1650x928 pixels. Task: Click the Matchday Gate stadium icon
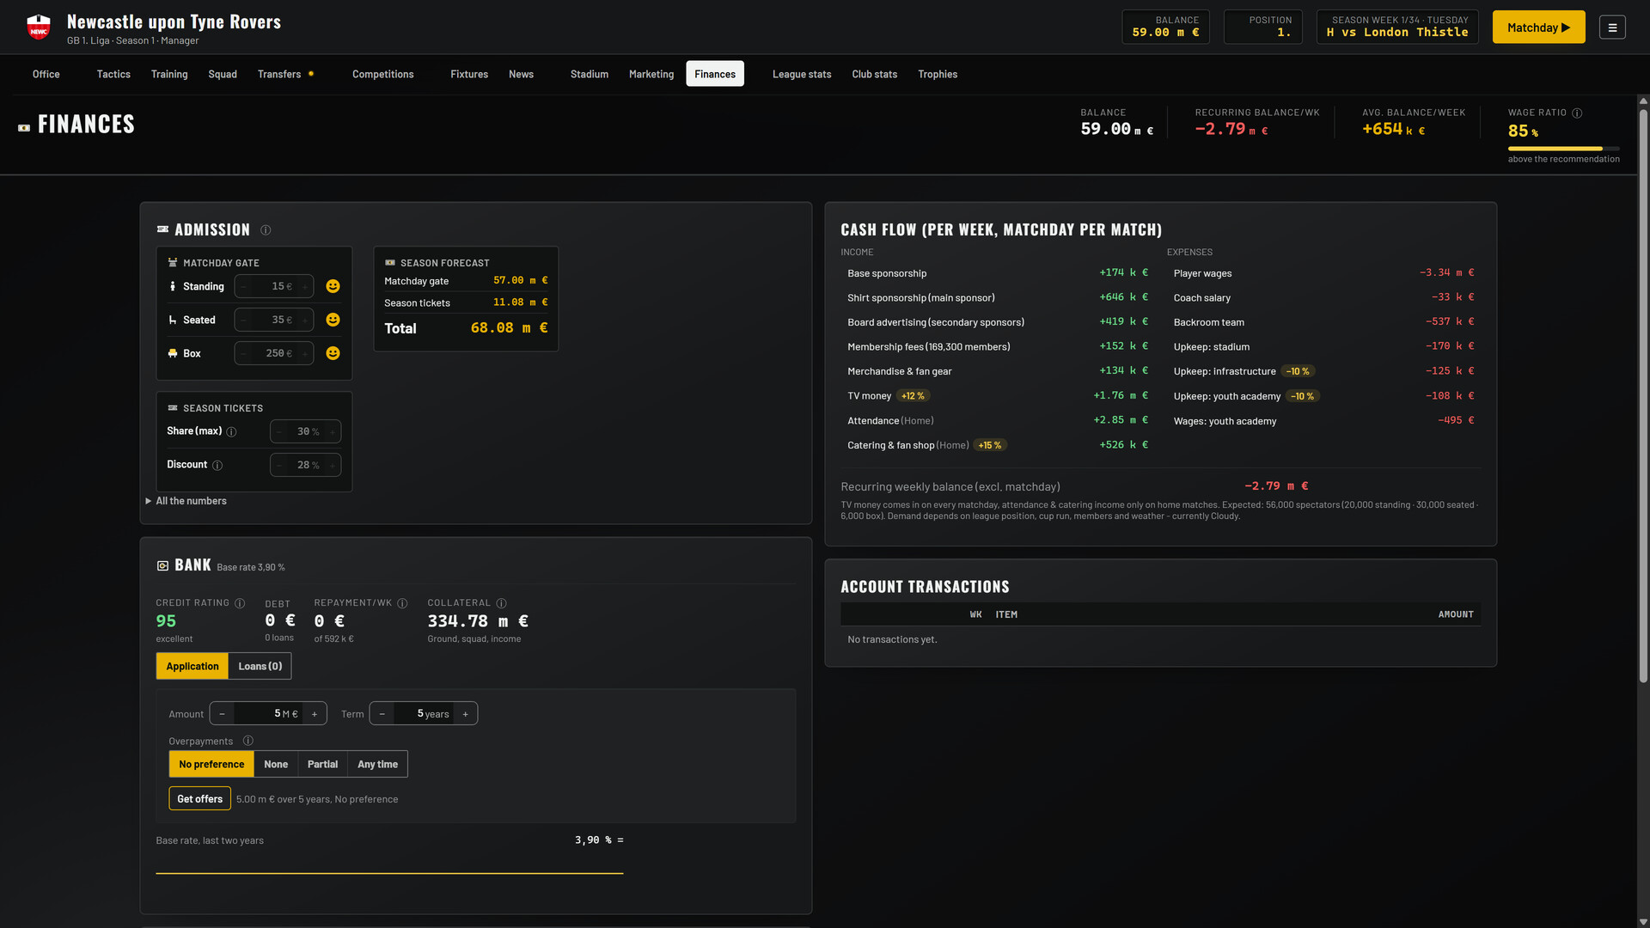[173, 263]
